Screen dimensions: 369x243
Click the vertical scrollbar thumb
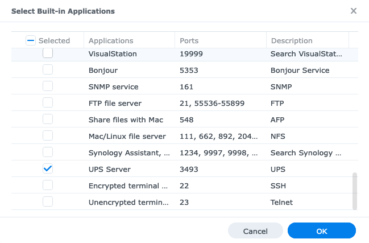[355, 191]
